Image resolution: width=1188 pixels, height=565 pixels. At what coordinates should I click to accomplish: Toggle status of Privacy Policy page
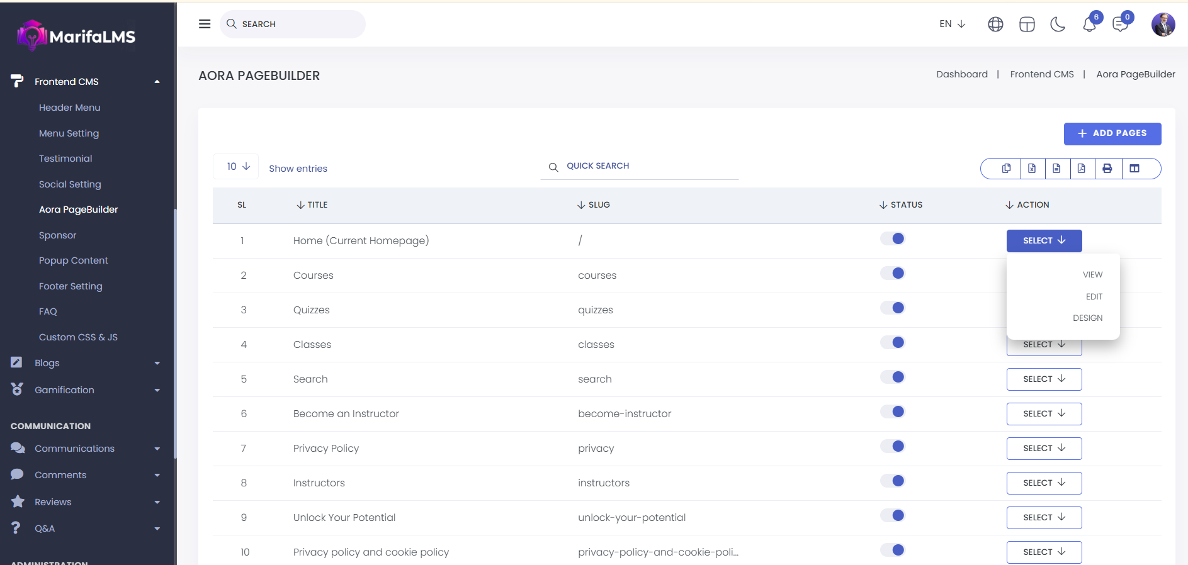(x=893, y=446)
